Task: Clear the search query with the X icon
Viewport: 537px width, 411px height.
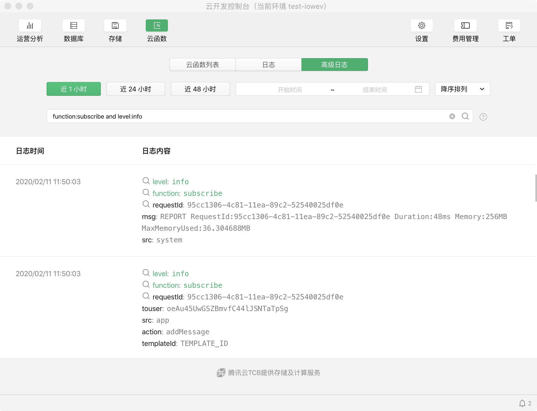Action: 452,116
